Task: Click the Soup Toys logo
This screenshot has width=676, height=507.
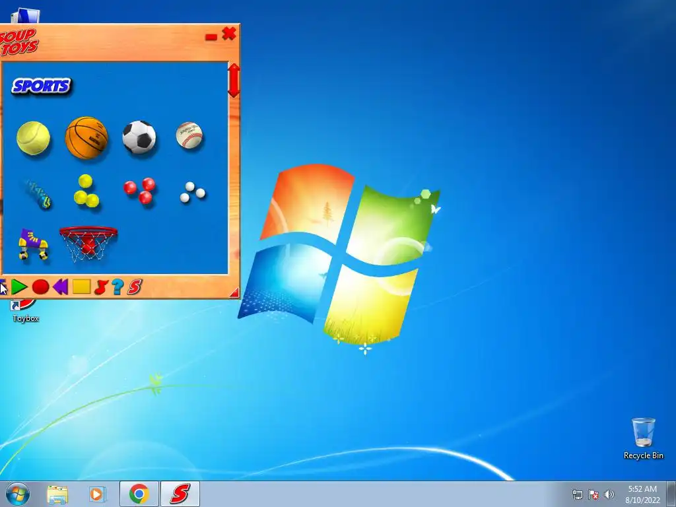Action: [18, 42]
